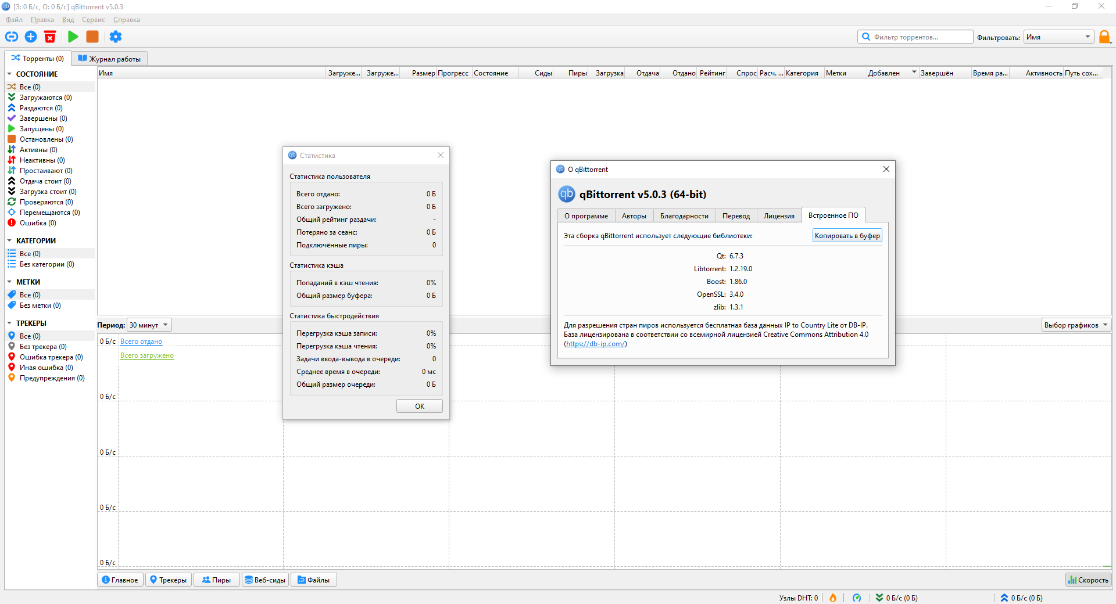The image size is (1116, 604).
Task: Click the orange lock interface icon
Action: pyautogui.click(x=1105, y=37)
